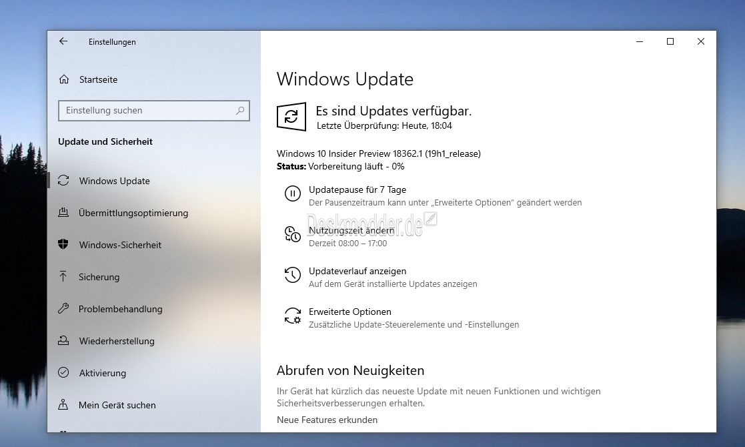This screenshot has width=745, height=447.
Task: Click the back arrow in Einstellungen
Action: (x=63, y=41)
